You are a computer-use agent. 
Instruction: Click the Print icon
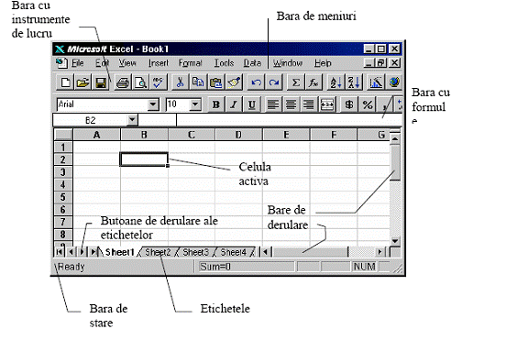tap(123, 82)
